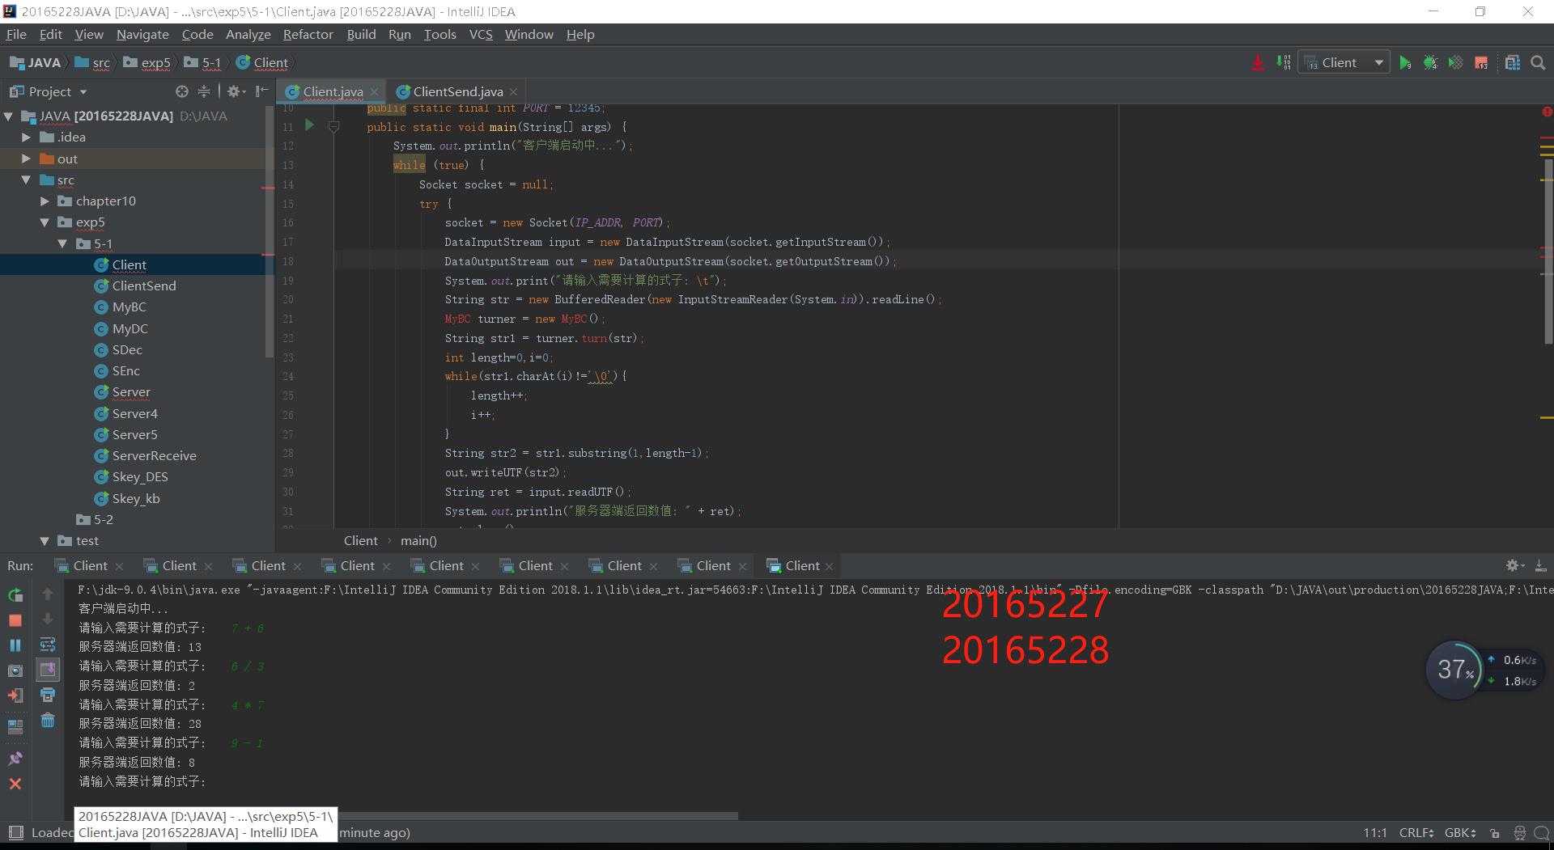Image resolution: width=1554 pixels, height=850 pixels.
Task: Click the red download arrow toolbar icon
Action: click(1257, 63)
